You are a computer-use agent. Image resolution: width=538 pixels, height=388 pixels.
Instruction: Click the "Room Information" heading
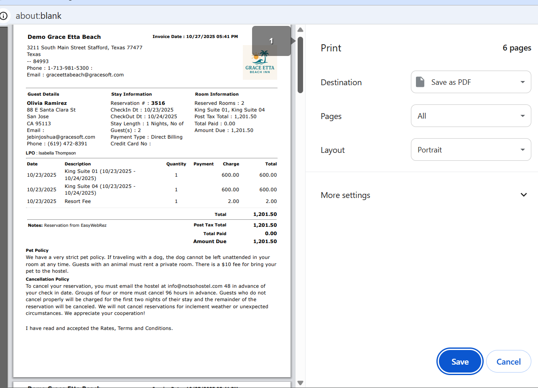pyautogui.click(x=217, y=94)
